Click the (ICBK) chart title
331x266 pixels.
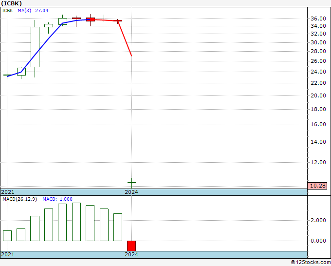[x=11, y=3]
